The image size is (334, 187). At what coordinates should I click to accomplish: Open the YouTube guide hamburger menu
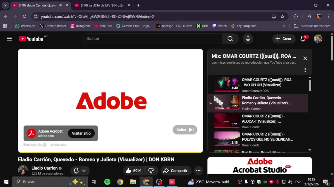pyautogui.click(x=9, y=39)
